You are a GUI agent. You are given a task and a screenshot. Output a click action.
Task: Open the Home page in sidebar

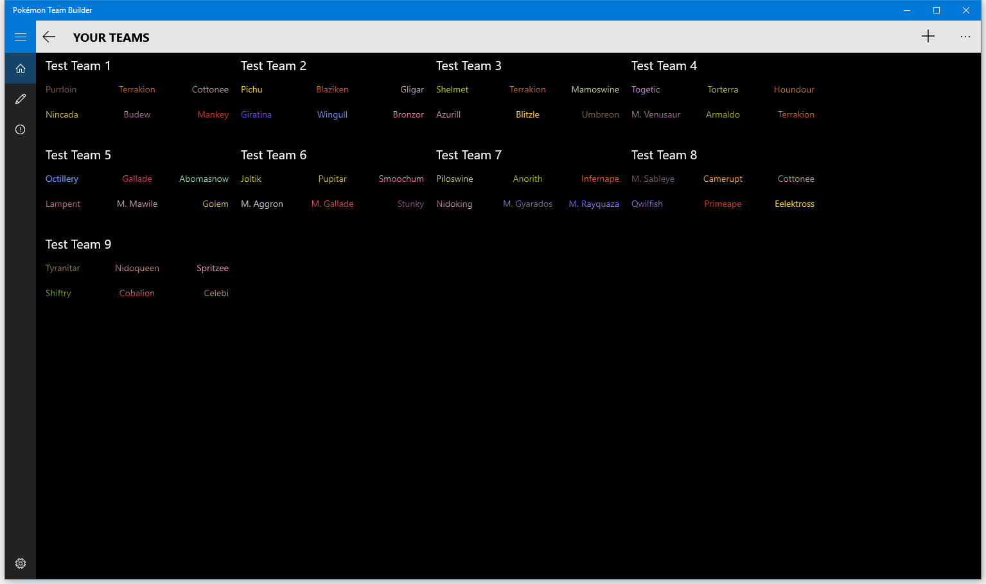pos(21,68)
